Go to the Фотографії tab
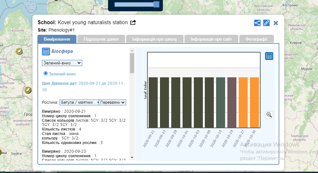Screen dimensions: 318x173 coord(256,39)
